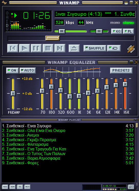Toggle Shuffle mode
Viewport: 139px width, 191px height.
pos(95,48)
